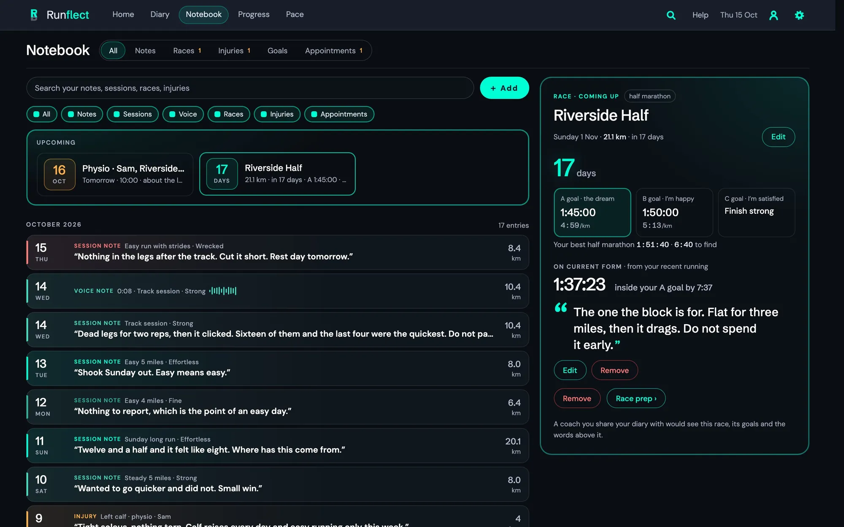Viewport: 844px width, 527px height.
Task: Select the Notebook nav item
Action: tap(203, 15)
